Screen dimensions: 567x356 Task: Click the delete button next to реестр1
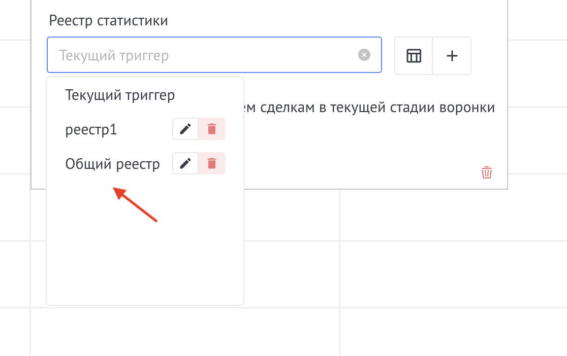coord(212,129)
